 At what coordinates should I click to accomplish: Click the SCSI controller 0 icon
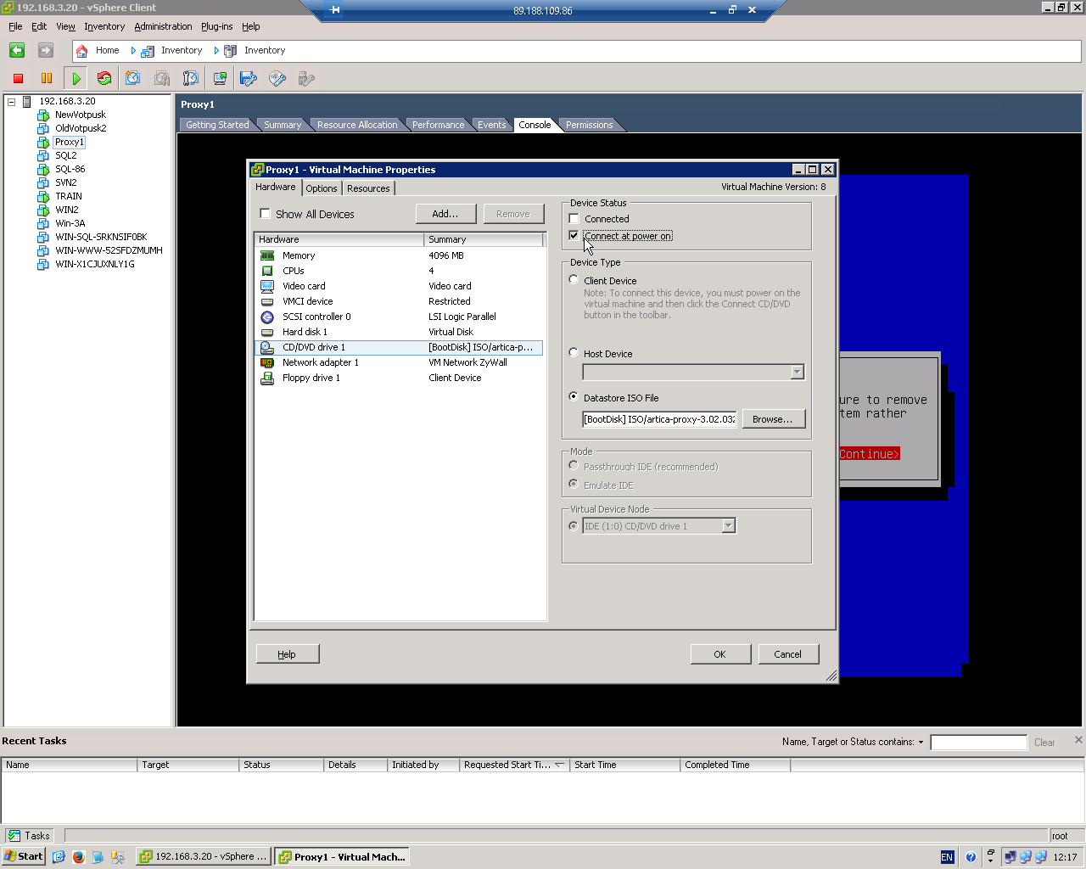267,317
